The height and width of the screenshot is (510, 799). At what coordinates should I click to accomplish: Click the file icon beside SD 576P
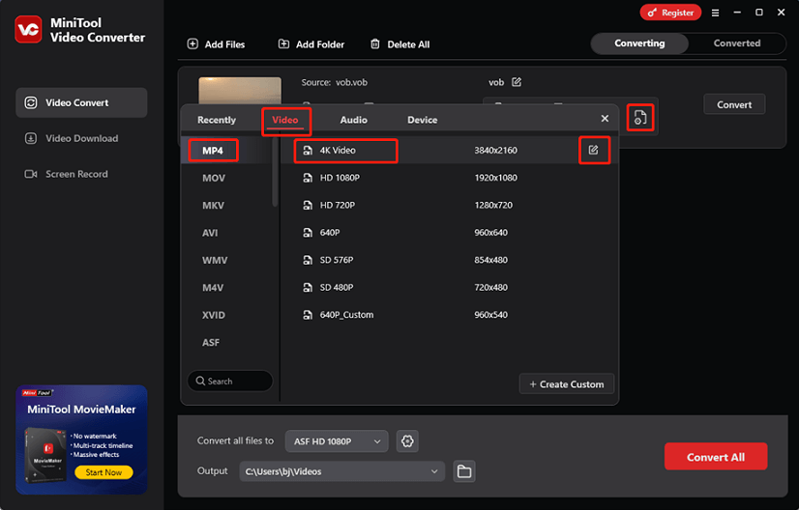(308, 260)
